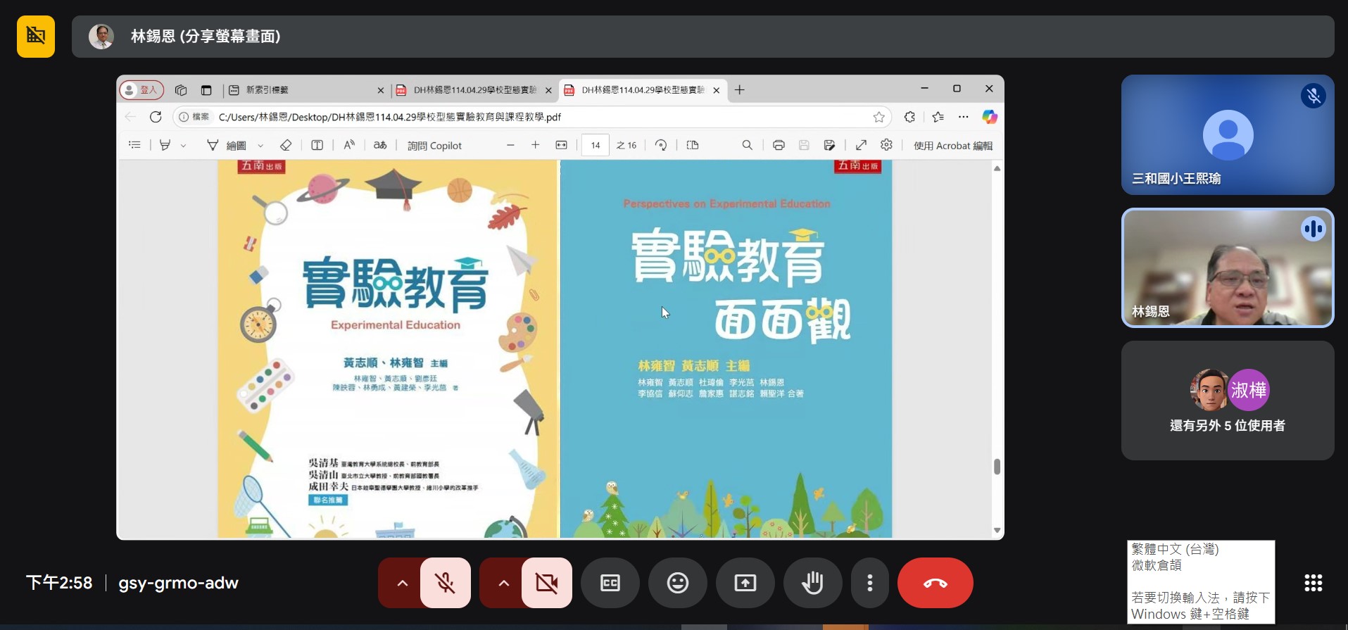The image size is (1348, 630).
Task: Zoom in the PDF with plus
Action: point(536,145)
